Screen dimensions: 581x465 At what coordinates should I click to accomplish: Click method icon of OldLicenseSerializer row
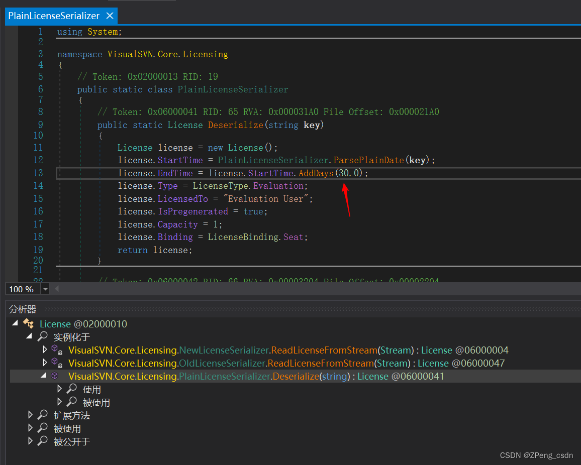pos(57,363)
